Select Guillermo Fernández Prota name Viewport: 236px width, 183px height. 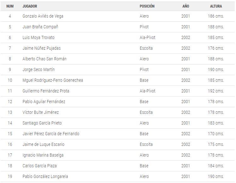(46, 91)
